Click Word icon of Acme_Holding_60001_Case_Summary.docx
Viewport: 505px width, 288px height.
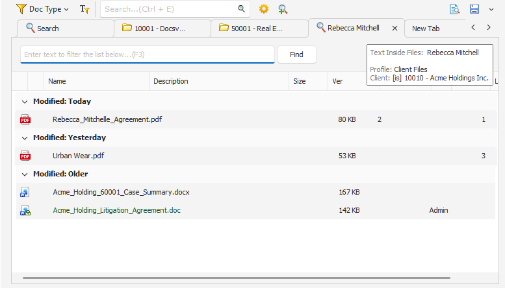(25, 192)
